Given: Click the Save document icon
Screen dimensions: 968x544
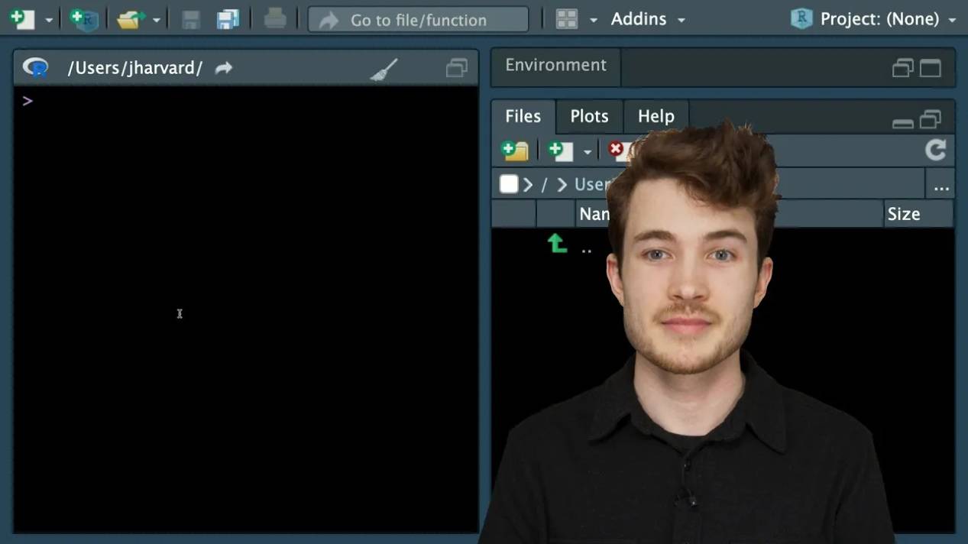Looking at the screenshot, I should (x=191, y=19).
